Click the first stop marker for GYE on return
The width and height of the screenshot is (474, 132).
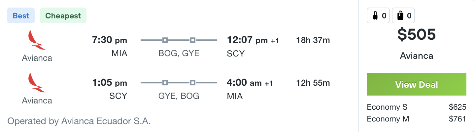click(165, 83)
